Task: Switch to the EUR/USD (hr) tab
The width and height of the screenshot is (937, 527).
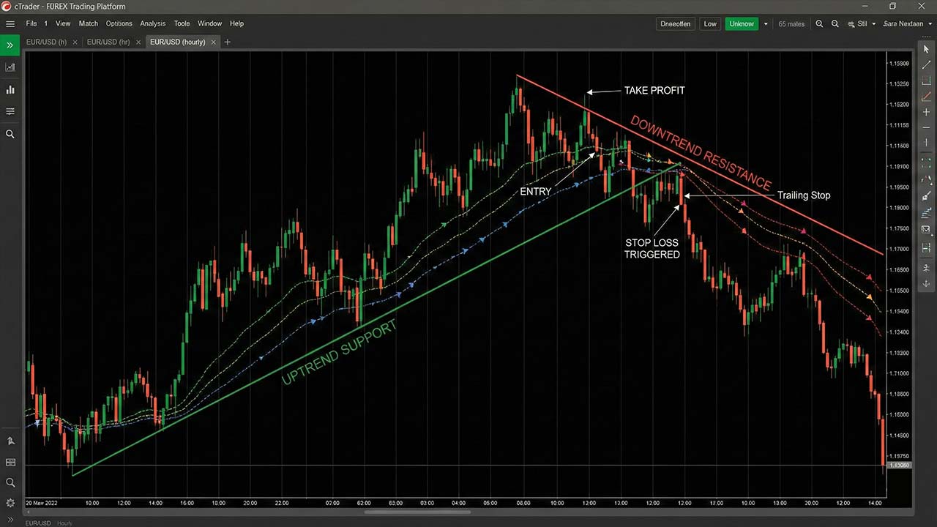Action: (108, 42)
